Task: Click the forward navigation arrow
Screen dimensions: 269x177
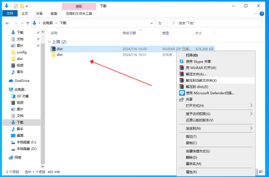Action: [x=16, y=23]
